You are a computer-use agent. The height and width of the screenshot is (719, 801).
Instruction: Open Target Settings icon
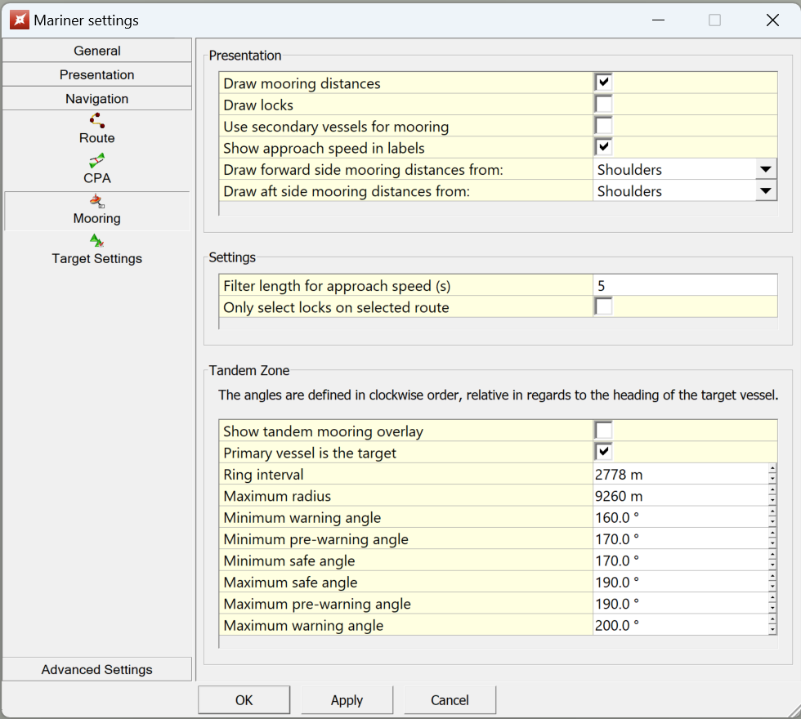click(96, 241)
